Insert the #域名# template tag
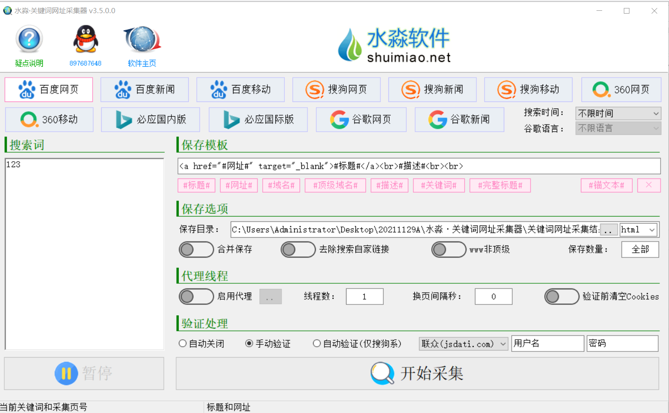This screenshot has width=669, height=413. click(281, 186)
